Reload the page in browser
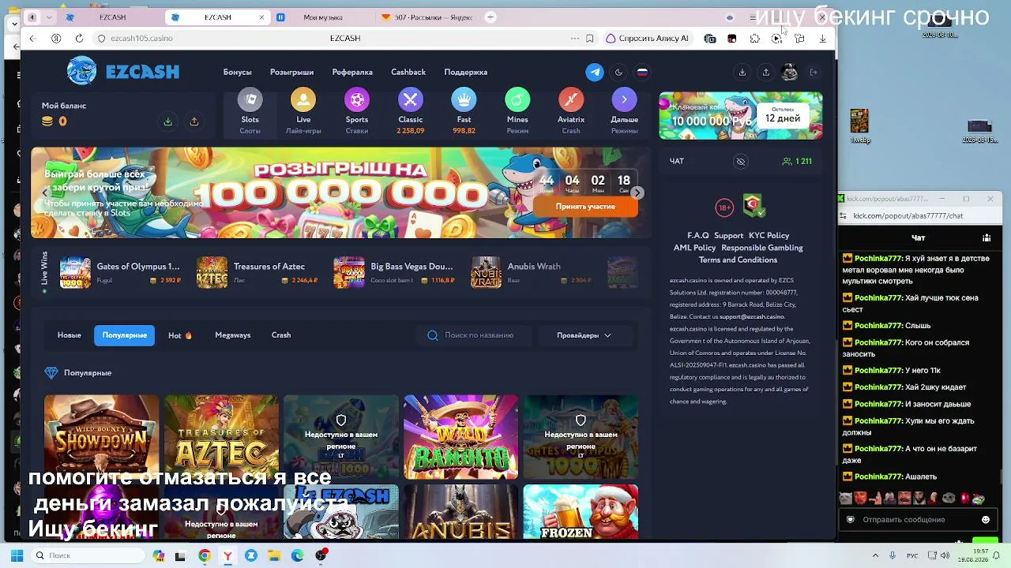 [x=79, y=38]
